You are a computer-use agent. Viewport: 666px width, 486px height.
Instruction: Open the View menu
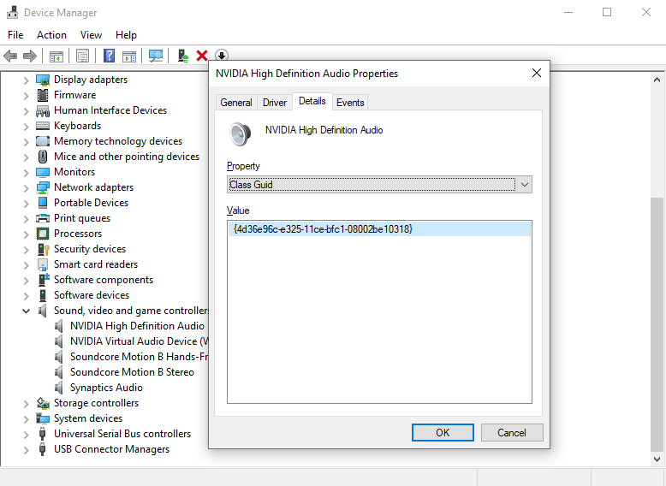(91, 35)
